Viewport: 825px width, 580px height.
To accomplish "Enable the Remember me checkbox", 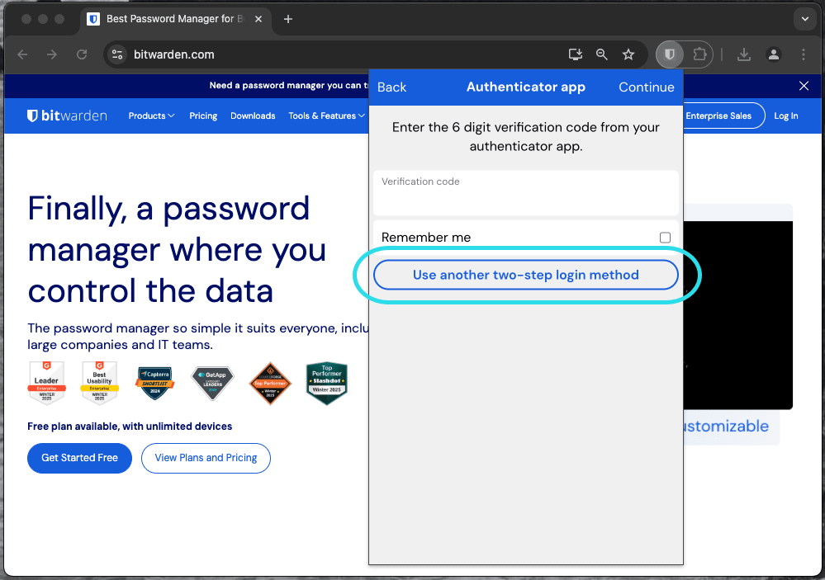I will point(665,237).
